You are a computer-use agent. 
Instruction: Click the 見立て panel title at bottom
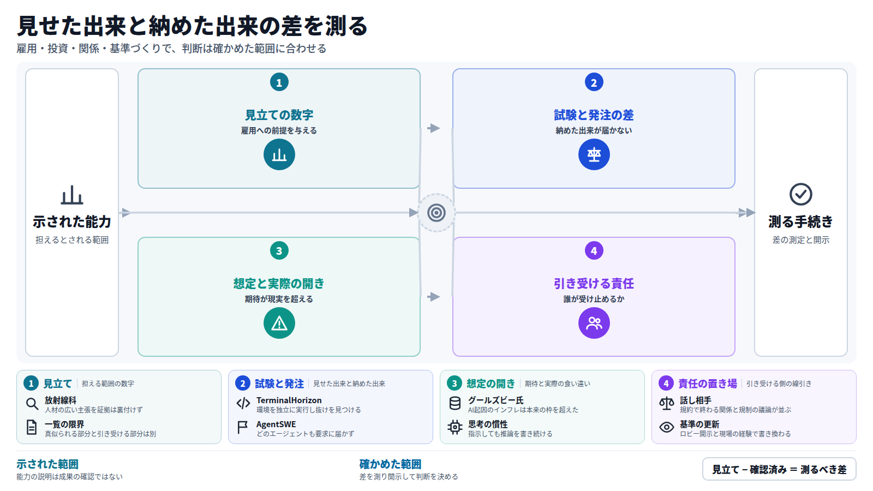58,384
